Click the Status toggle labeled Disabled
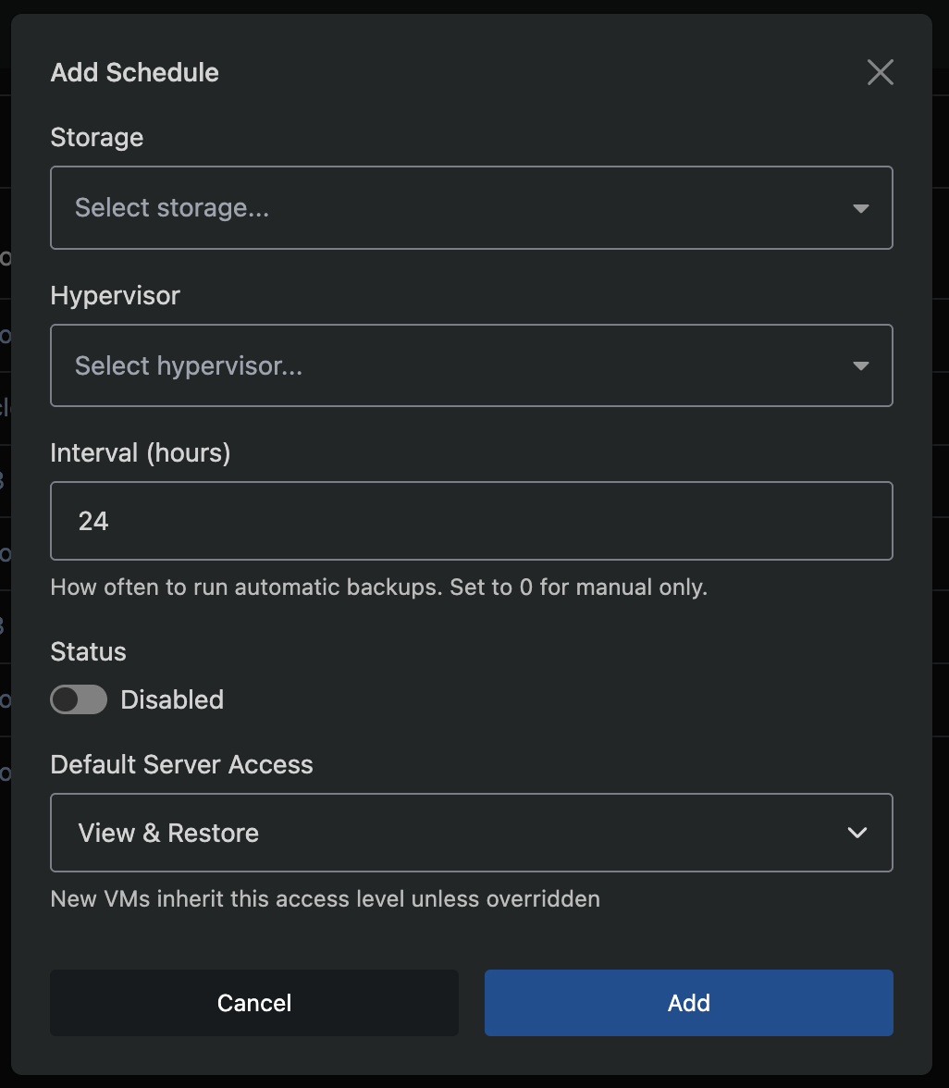Viewport: 949px width, 1088px height. [x=79, y=699]
